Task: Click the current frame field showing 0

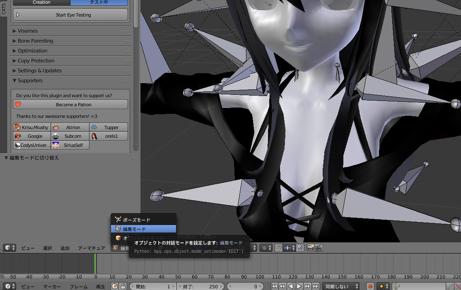Action: tap(245, 286)
